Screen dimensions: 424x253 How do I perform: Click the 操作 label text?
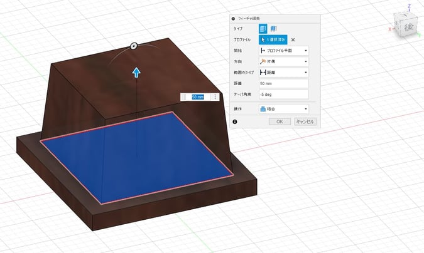coord(237,109)
